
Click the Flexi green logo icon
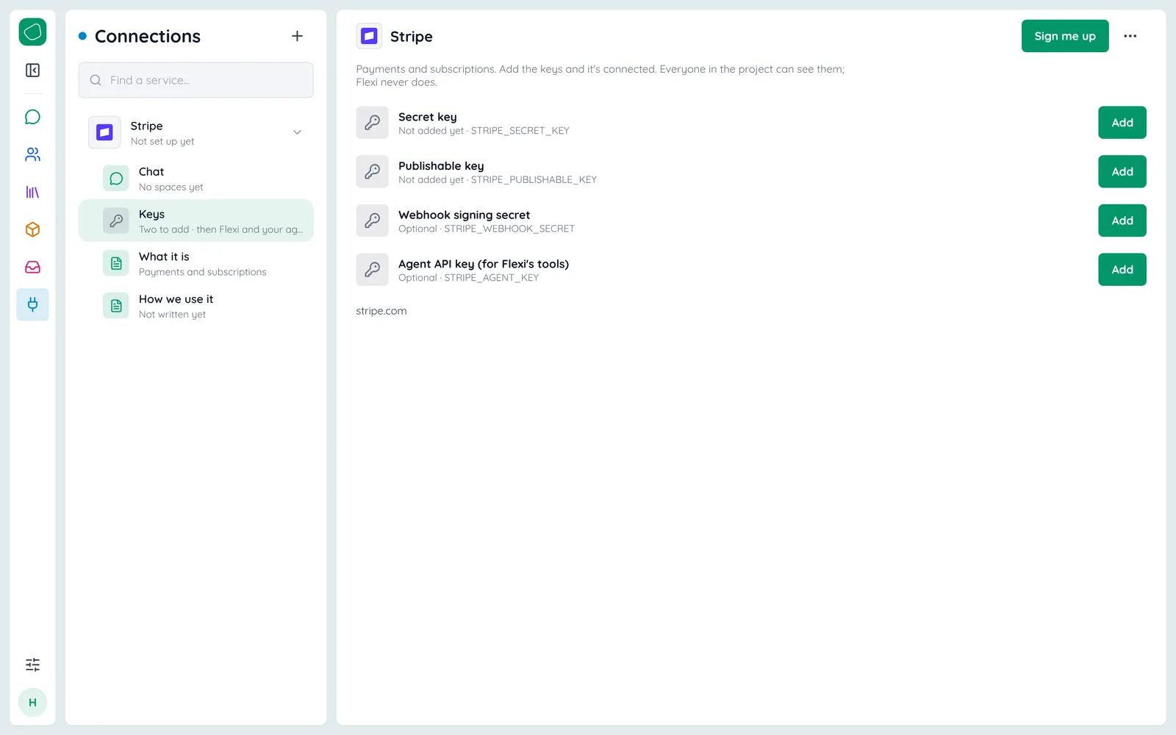[x=32, y=32]
